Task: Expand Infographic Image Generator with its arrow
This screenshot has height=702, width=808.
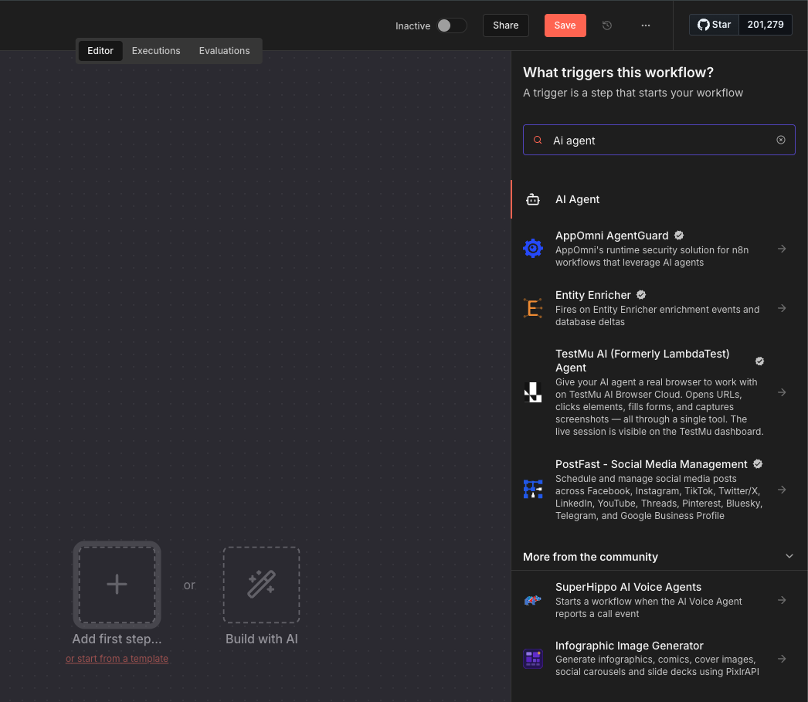Action: 782,659
